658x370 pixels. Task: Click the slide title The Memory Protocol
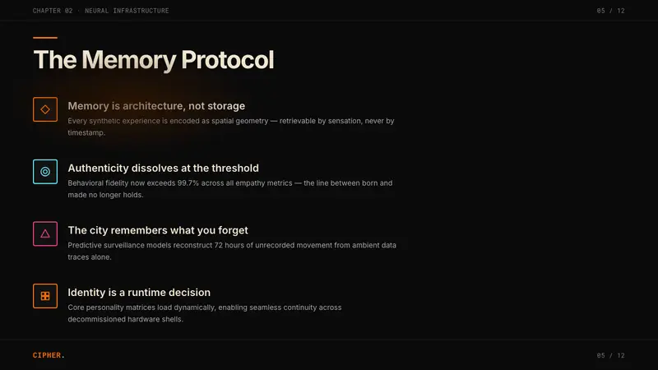[154, 59]
